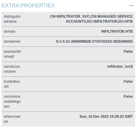Click the passwordnotreqd False value
The image size is (136, 128).
[x=128, y=51]
